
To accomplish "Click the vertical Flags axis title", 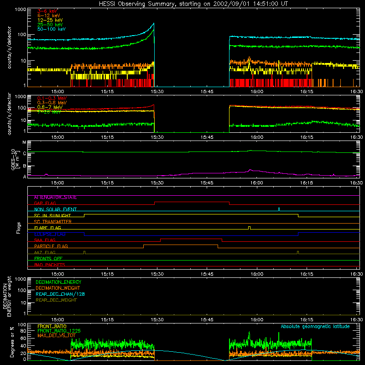I will (x=19, y=228).
